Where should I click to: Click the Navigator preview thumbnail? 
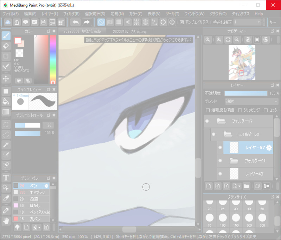tap(242, 62)
